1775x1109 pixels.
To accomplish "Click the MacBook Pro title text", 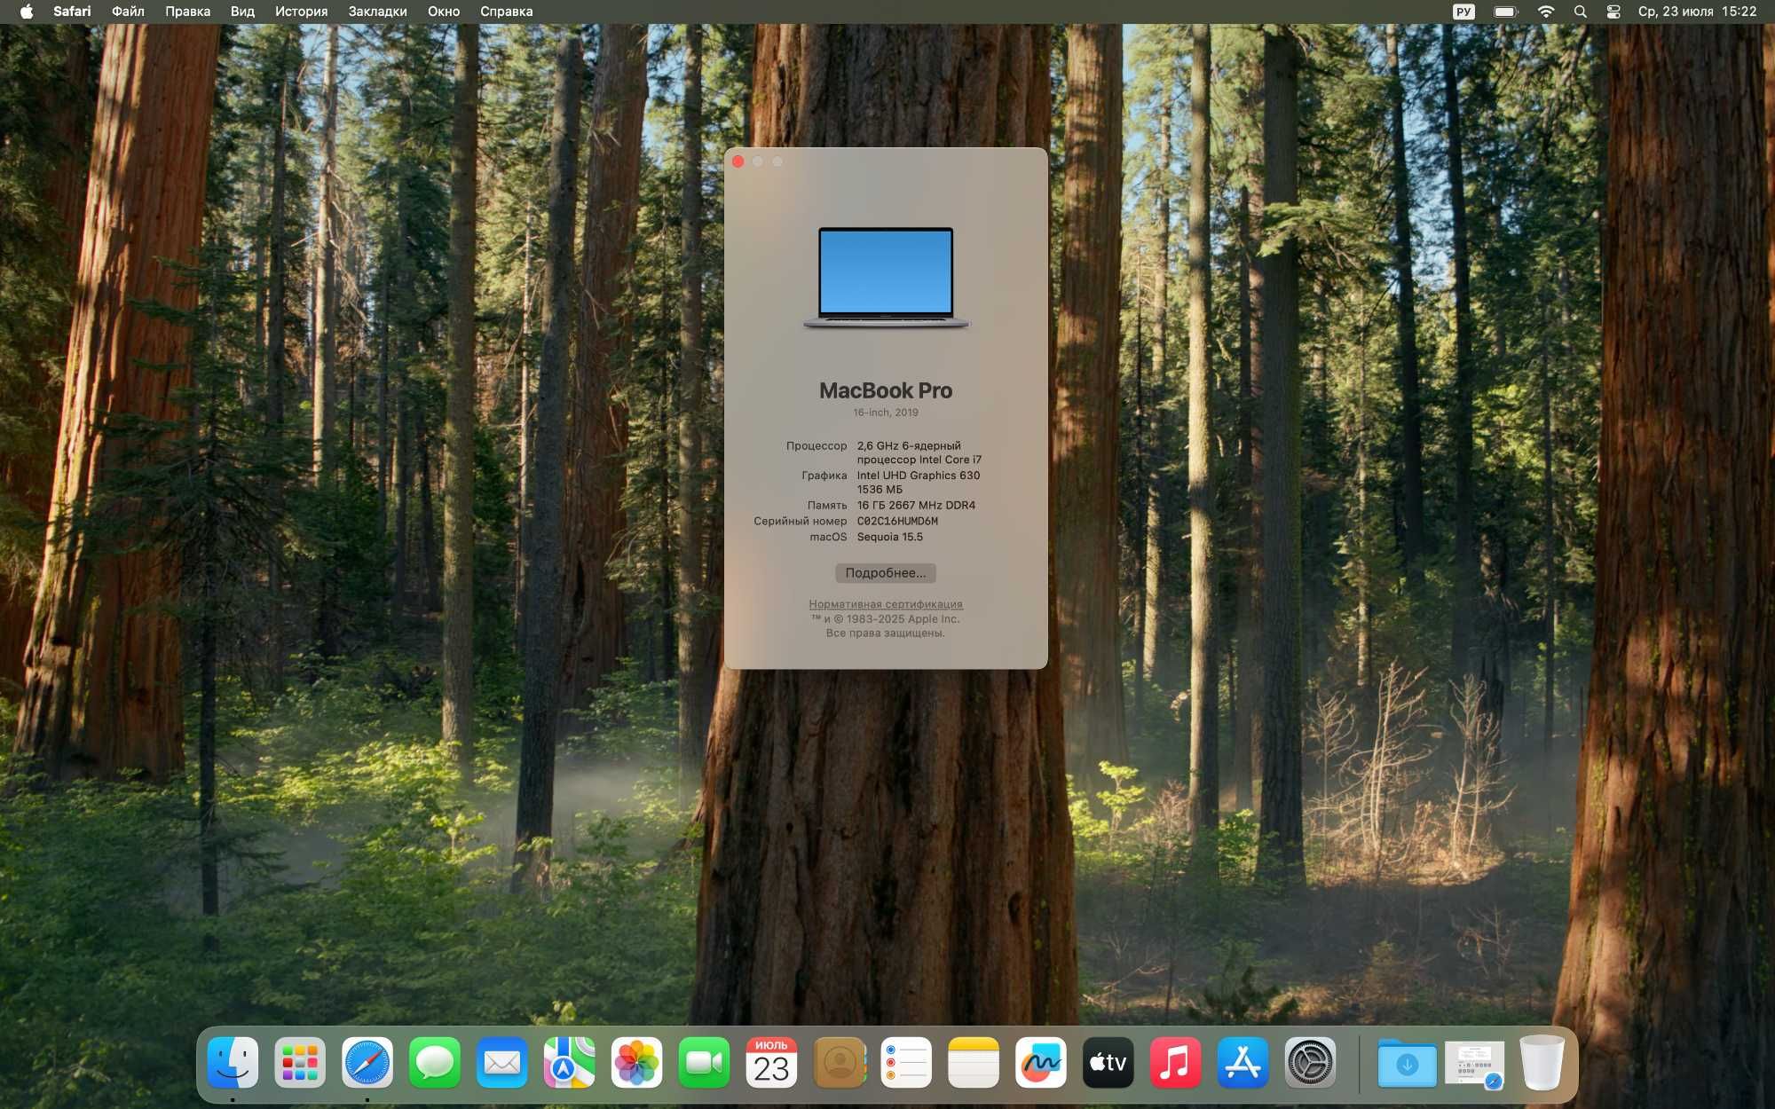I will [x=886, y=390].
